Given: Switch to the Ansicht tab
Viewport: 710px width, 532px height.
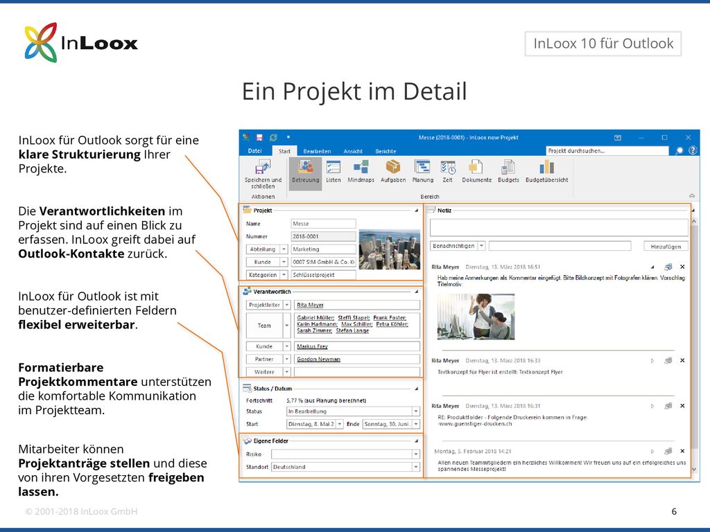Looking at the screenshot, I should [353, 151].
